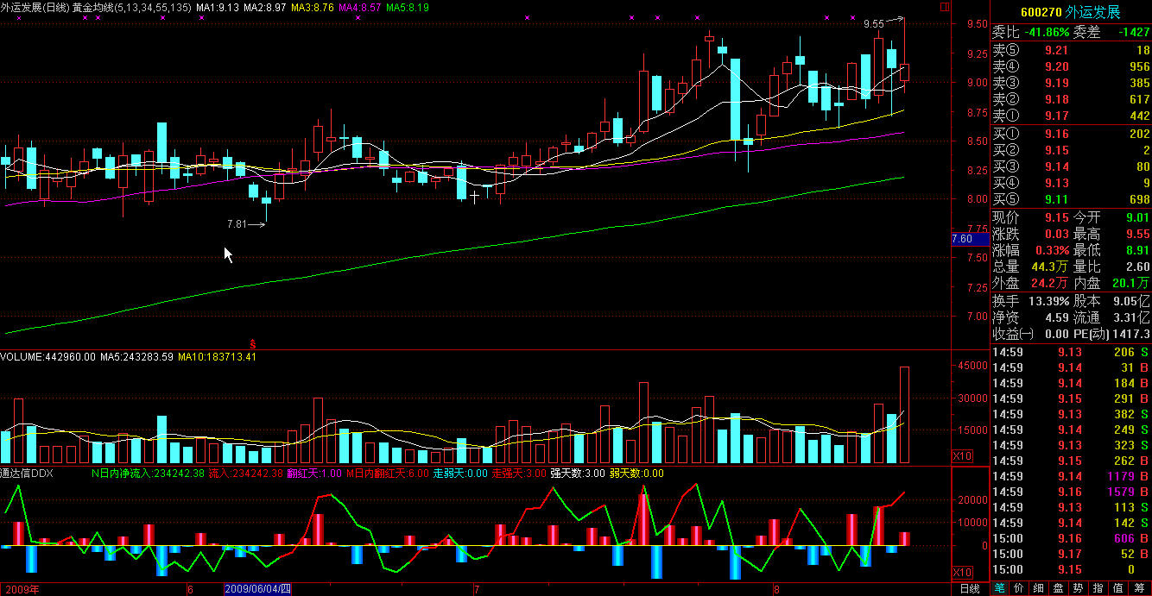1152x596 pixels.
Task: Select the 指 index tab
Action: (x=1099, y=588)
